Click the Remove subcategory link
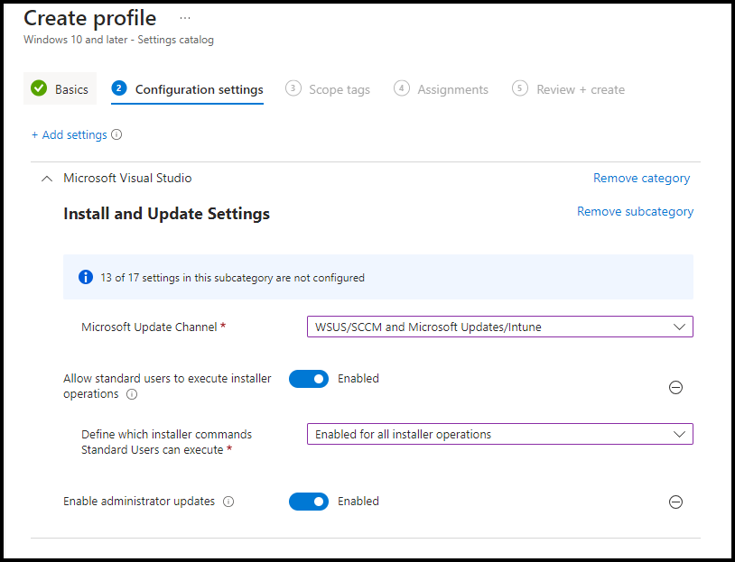 635,212
